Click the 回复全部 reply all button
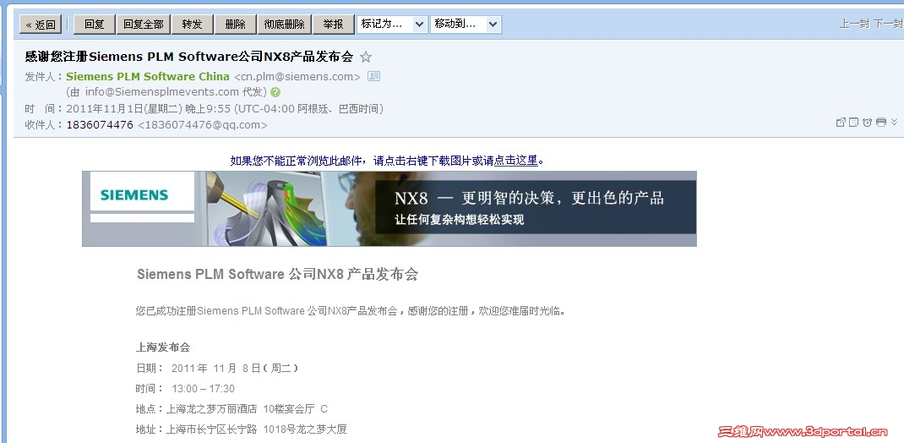Viewport: 904px width, 443px height. coord(144,25)
